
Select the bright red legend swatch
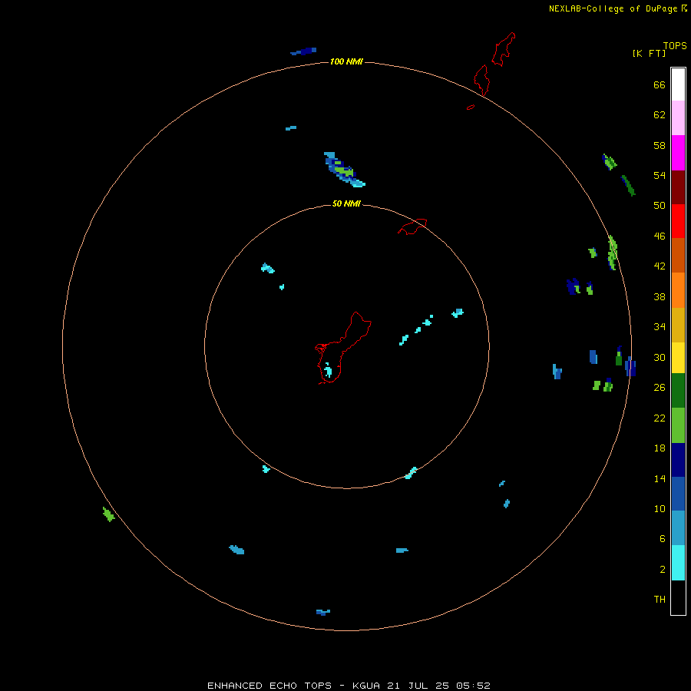678,221
